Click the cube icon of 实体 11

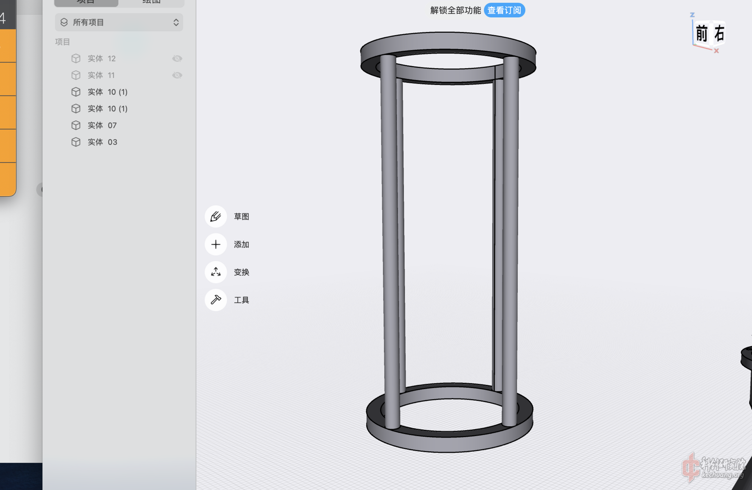76,75
